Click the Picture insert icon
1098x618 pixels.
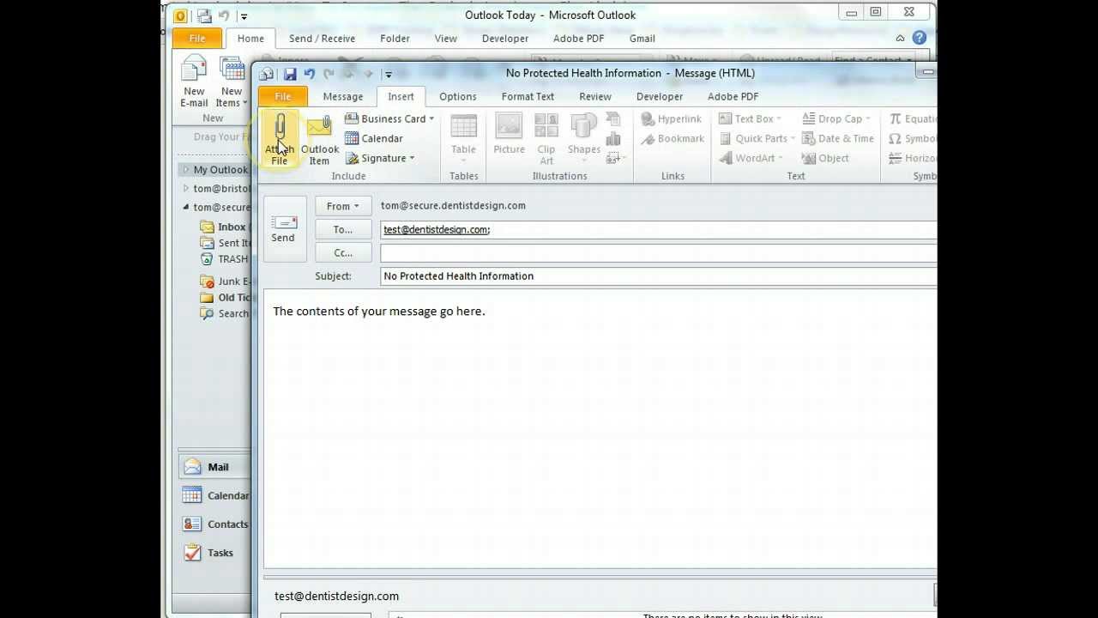pos(509,136)
